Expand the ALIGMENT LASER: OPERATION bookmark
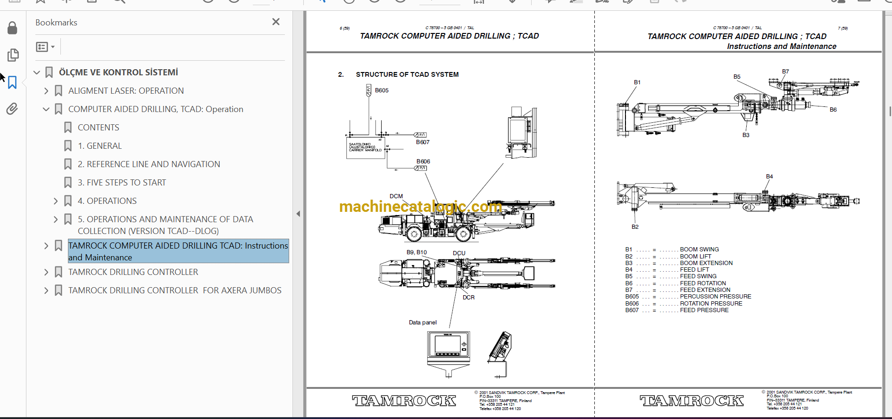892x419 pixels. 46,91
